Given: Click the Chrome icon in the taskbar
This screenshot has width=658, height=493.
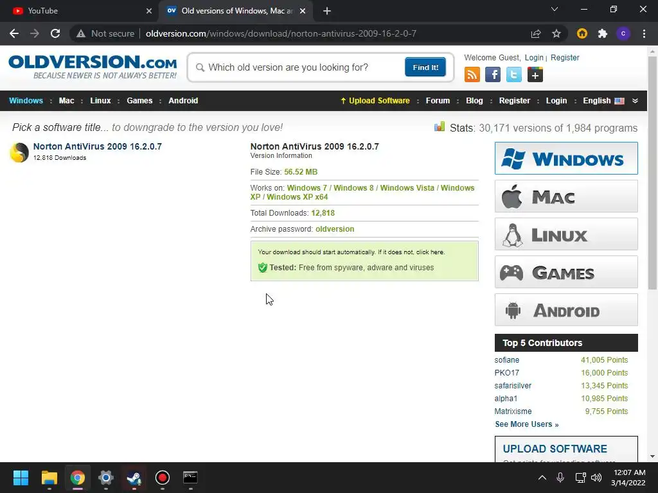Looking at the screenshot, I should [78, 478].
